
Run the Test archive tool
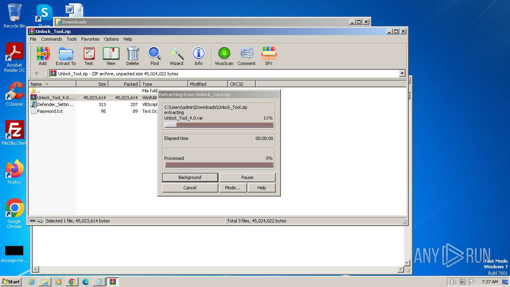click(x=89, y=56)
